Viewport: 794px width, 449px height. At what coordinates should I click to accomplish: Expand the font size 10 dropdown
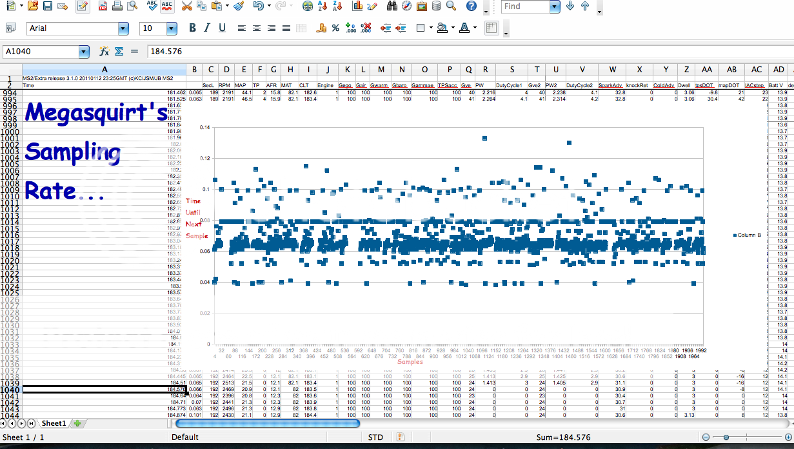tap(172, 28)
